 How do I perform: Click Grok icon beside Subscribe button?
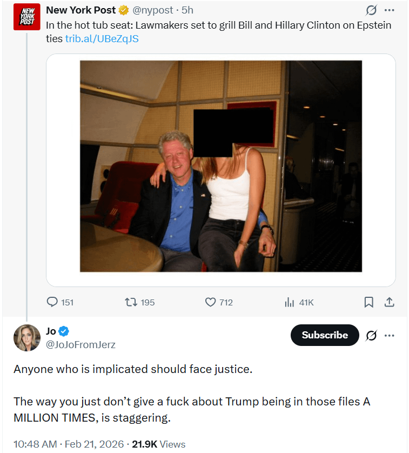(371, 335)
